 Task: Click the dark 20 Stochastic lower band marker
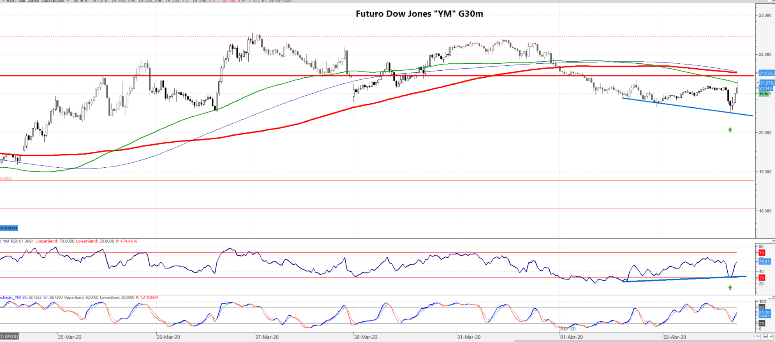point(761,324)
